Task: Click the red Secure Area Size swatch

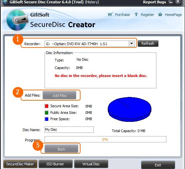Action: coord(47,106)
